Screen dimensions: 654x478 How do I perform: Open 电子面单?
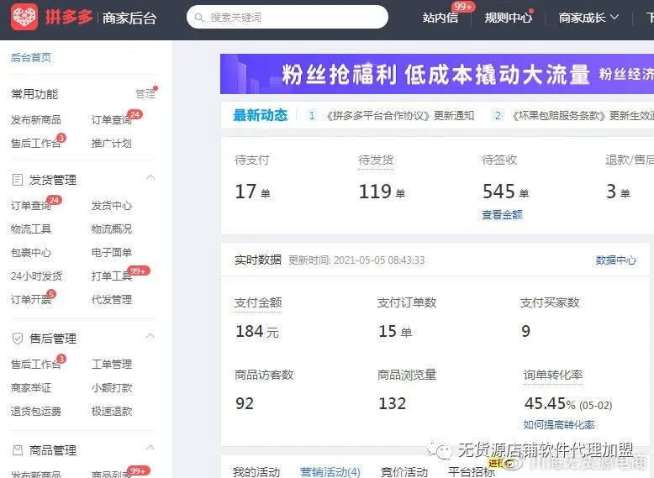(x=111, y=253)
